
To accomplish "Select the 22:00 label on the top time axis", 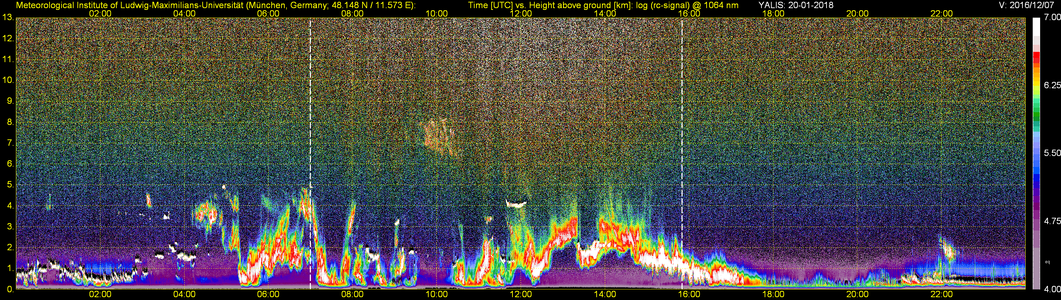I will (941, 13).
